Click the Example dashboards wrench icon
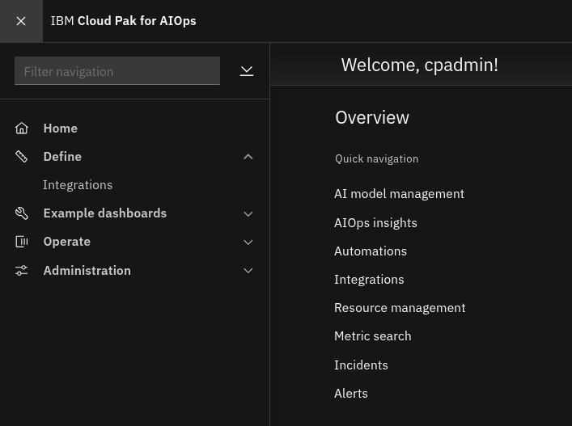The height and width of the screenshot is (426, 572). tap(22, 213)
